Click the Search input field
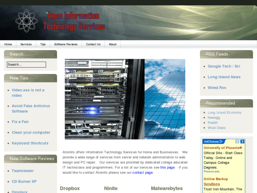The width and height of the screenshot is (257, 193). 27,64
